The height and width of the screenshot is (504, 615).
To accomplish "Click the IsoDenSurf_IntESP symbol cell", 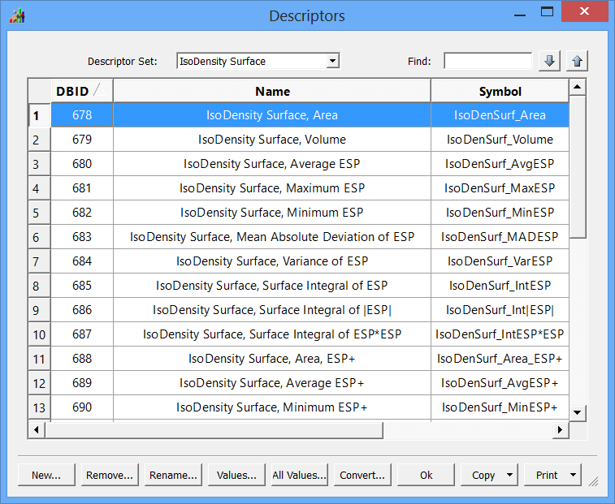I will tap(500, 286).
